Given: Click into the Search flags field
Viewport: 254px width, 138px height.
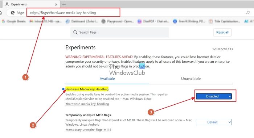Looking at the screenshot, I should (x=119, y=32).
